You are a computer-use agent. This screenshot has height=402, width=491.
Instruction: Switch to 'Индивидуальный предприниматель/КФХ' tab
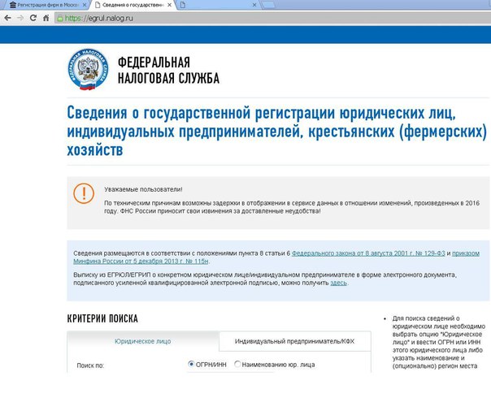(294, 341)
